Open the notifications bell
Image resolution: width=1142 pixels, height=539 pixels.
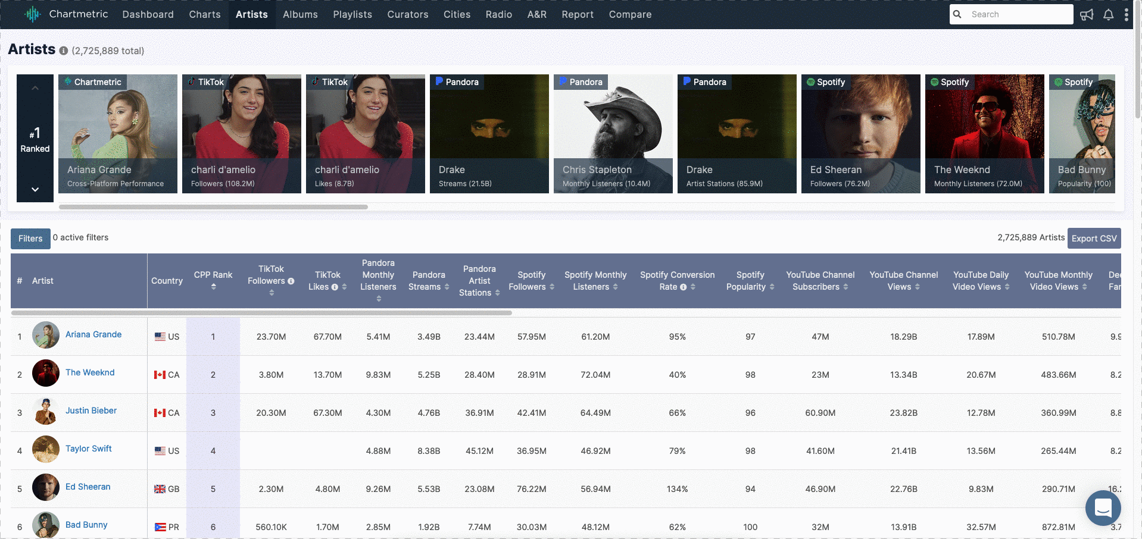click(x=1108, y=15)
